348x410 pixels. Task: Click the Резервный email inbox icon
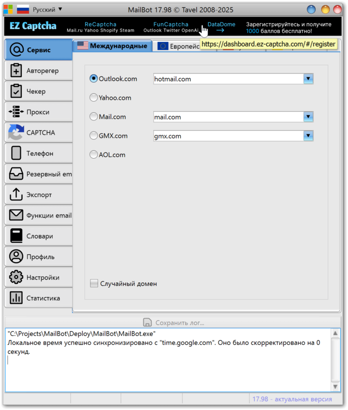click(x=16, y=174)
